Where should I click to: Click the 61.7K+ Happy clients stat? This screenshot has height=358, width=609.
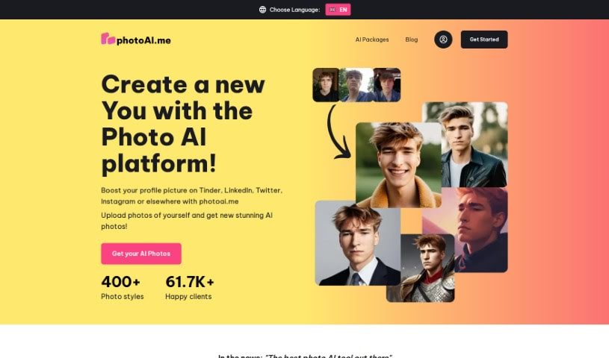[x=190, y=287]
